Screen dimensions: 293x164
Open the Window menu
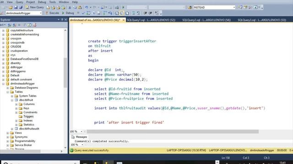click(64, 2)
